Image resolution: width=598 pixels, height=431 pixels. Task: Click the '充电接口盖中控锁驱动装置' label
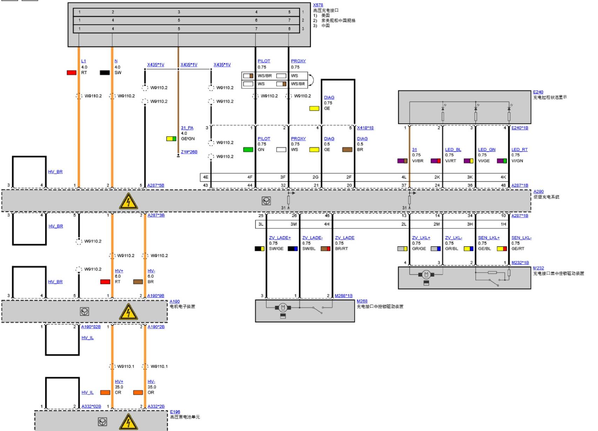[x=559, y=273]
